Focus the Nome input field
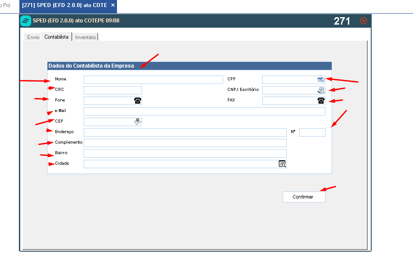The width and height of the screenshot is (413, 253). 153,80
